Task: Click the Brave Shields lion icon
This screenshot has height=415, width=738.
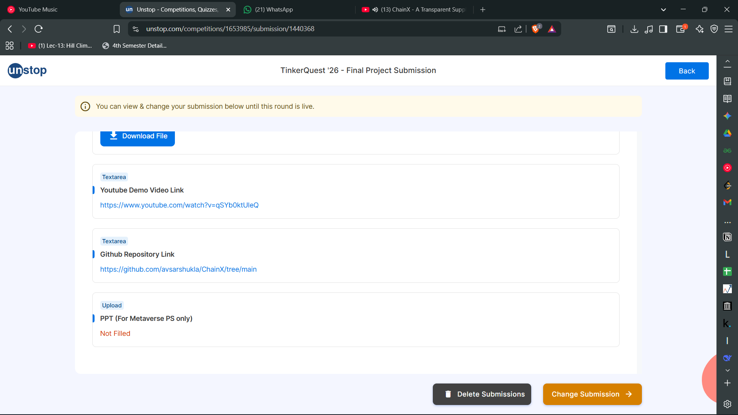Action: tap(535, 29)
